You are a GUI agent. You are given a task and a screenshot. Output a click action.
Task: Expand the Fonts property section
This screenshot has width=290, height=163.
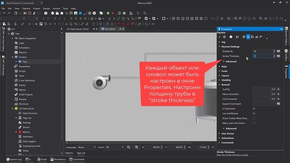coord(219,71)
